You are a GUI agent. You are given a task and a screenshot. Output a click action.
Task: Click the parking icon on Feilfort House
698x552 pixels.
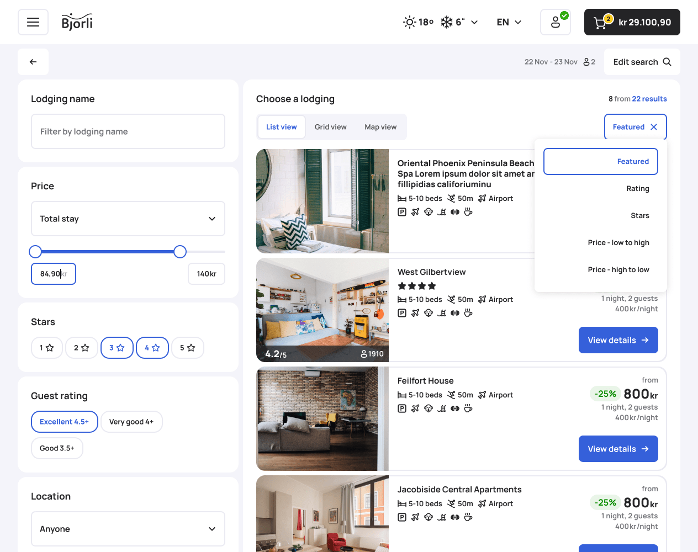[402, 408]
